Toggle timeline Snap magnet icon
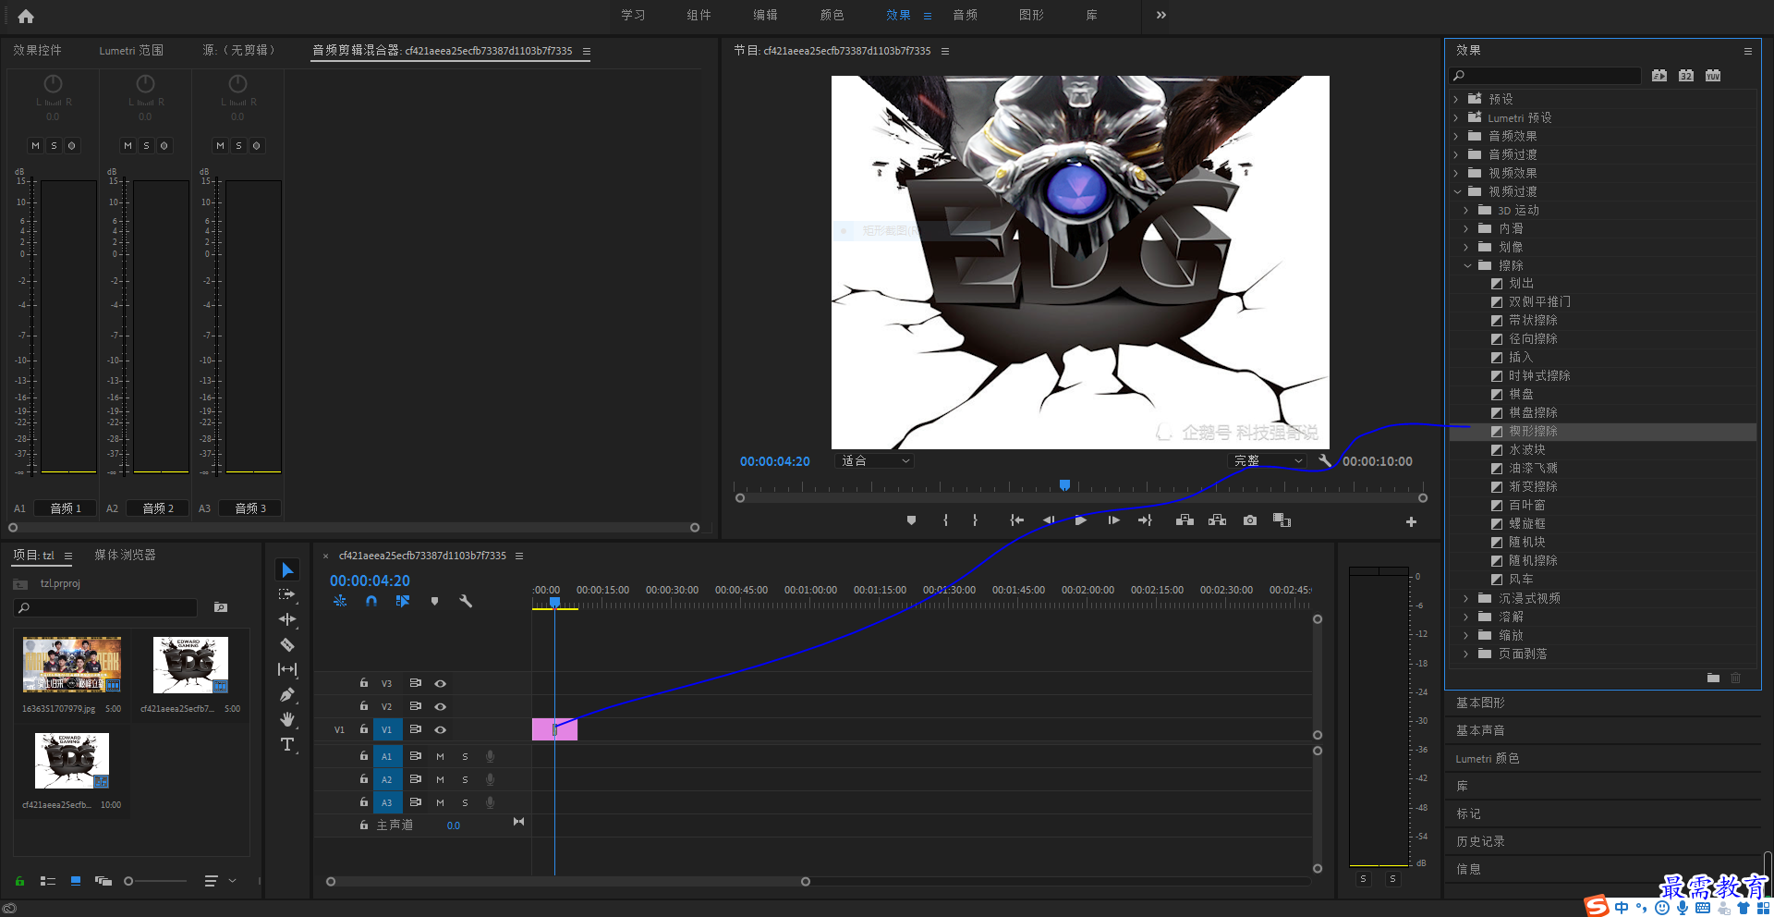1774x917 pixels. [371, 601]
